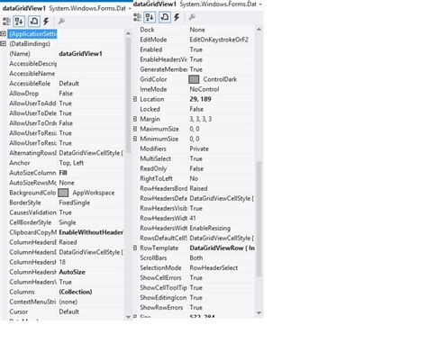427x352 pixels.
Task: Click Categorized icon in panel listing Dock
Action: point(137,17)
